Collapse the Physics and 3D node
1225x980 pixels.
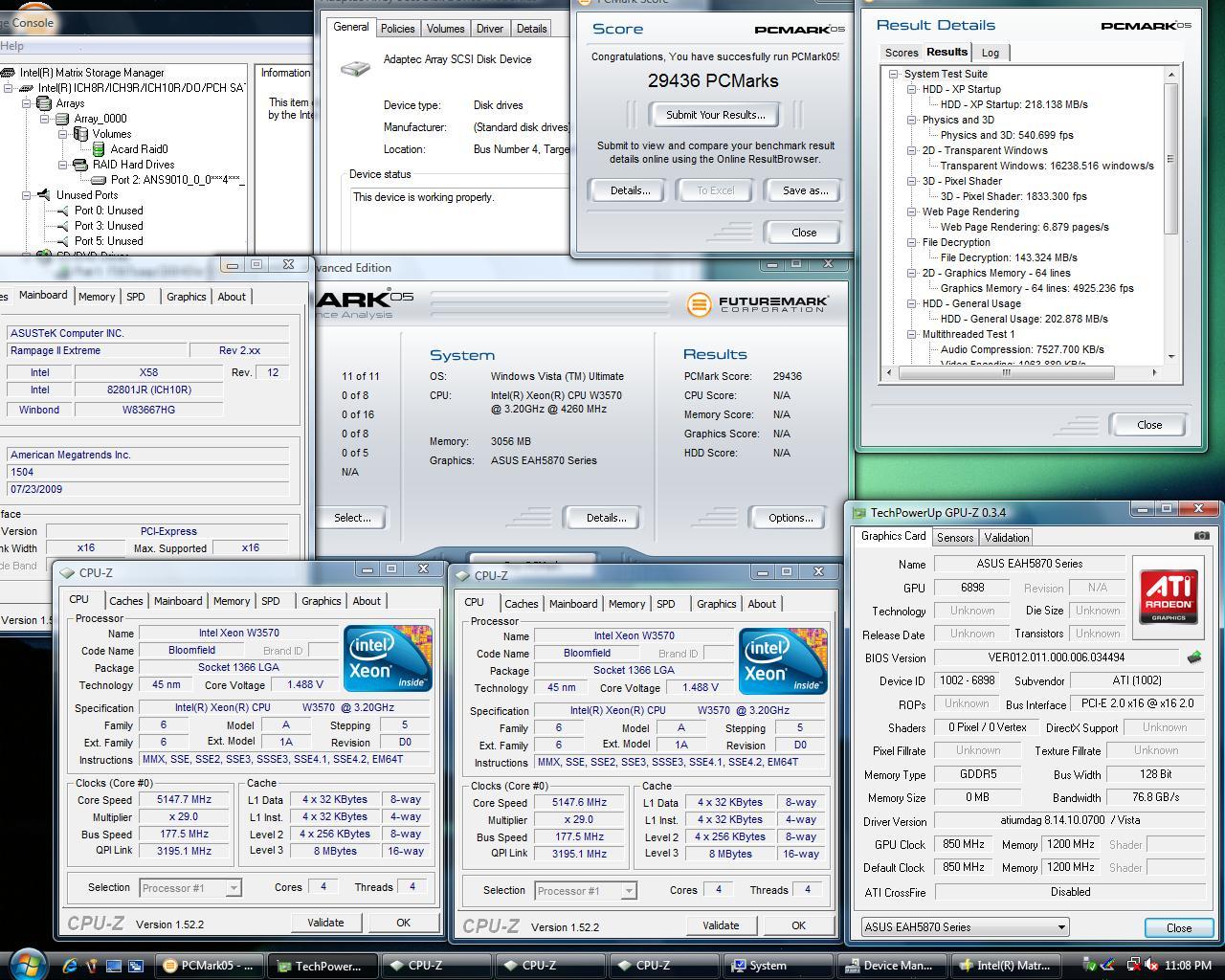(x=912, y=120)
